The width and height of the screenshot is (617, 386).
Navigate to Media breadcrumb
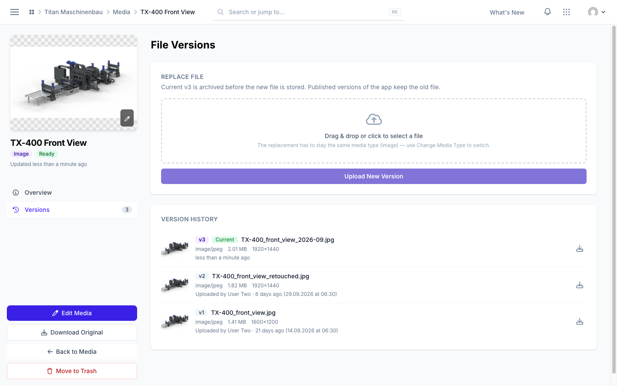pos(121,12)
